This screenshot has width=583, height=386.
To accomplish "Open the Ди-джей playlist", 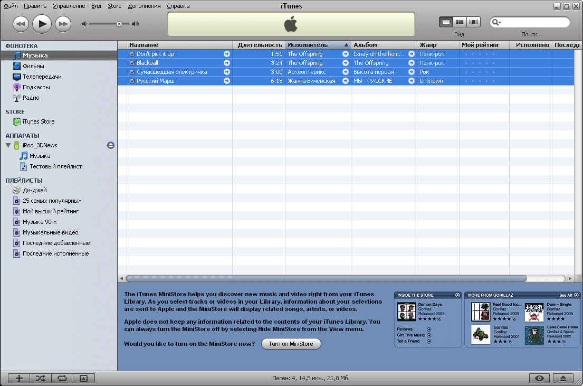I will (59, 190).
